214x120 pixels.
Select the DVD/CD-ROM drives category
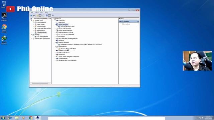point(65,29)
